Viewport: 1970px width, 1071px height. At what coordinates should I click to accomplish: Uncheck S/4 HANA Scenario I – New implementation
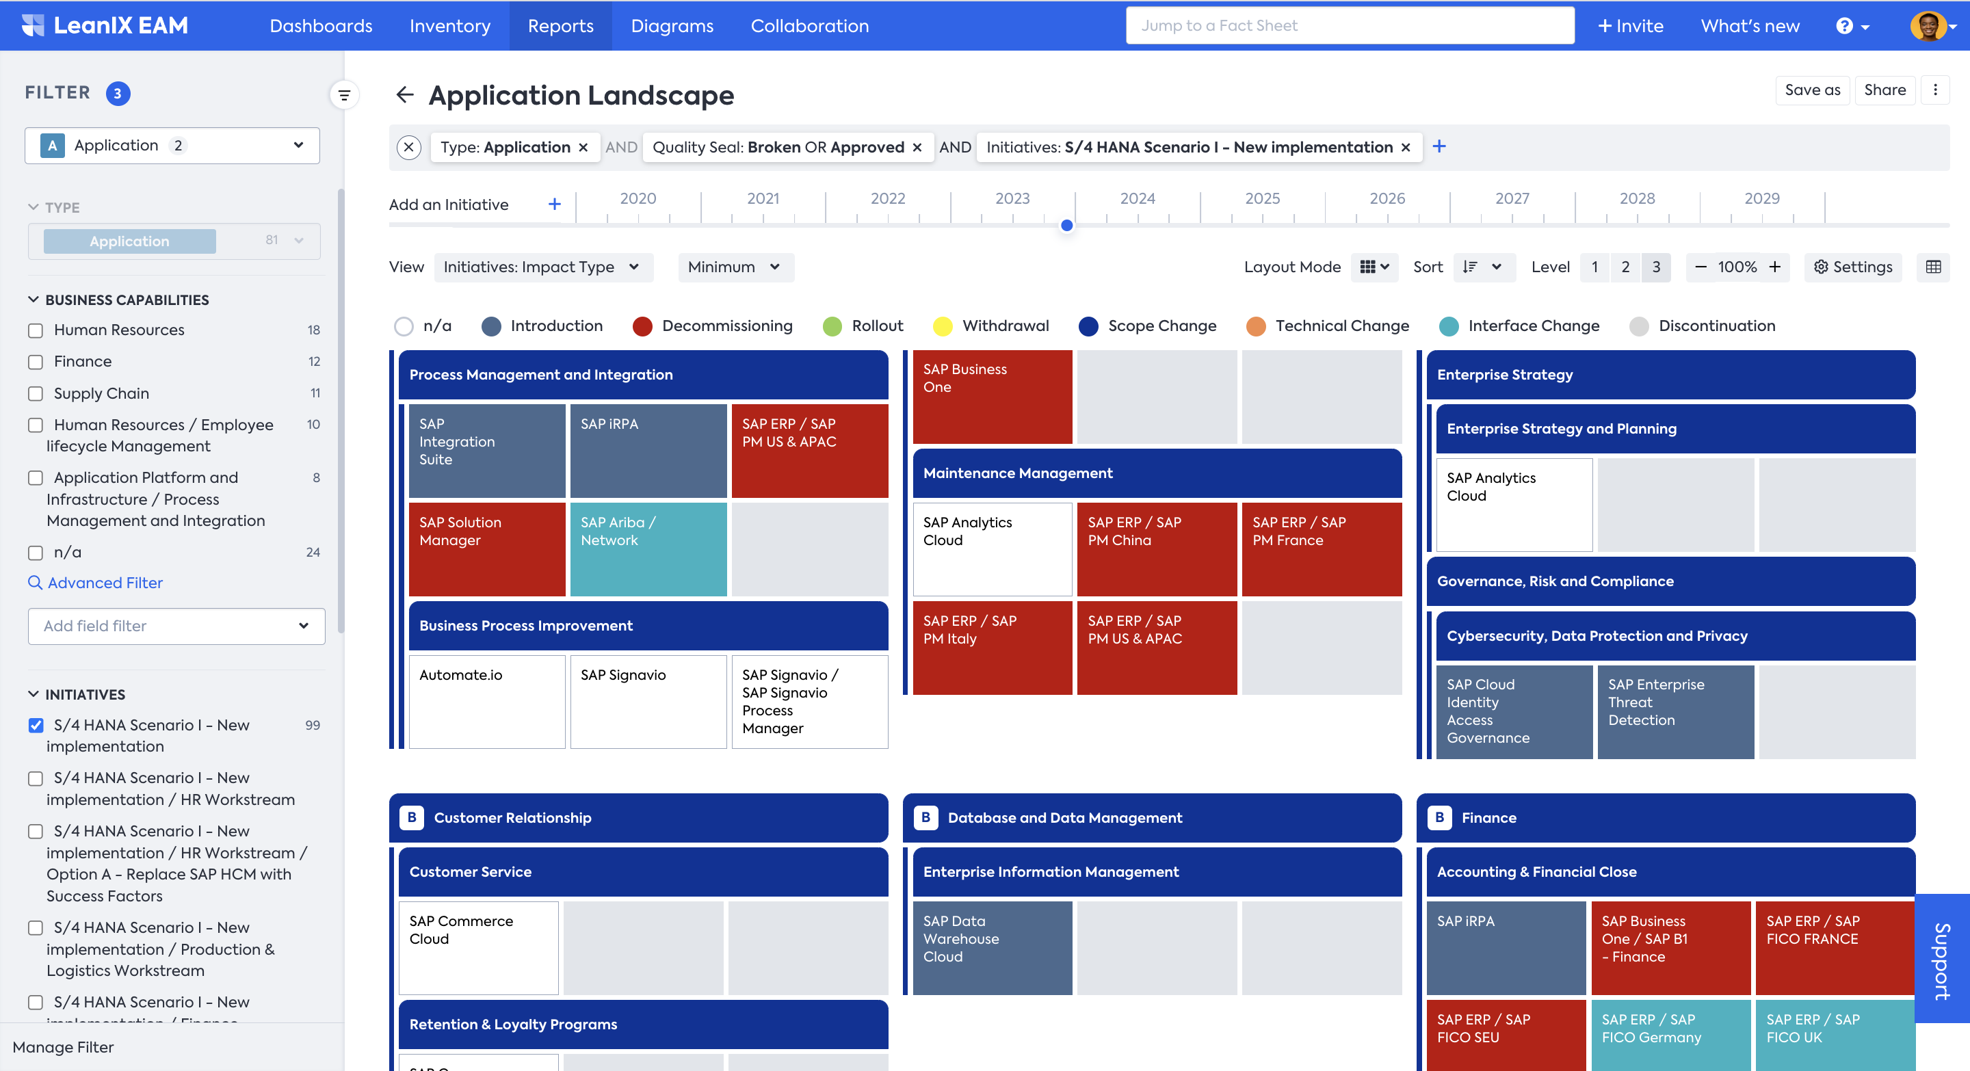35,726
